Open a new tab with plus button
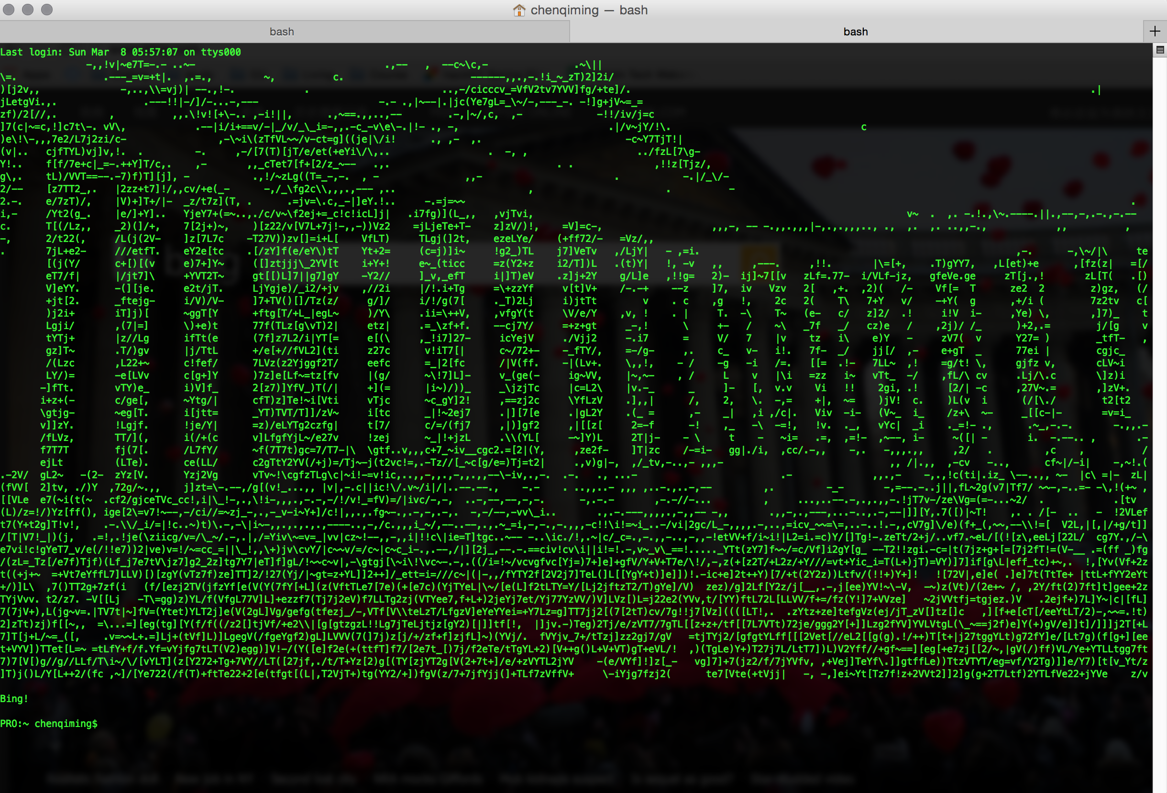The height and width of the screenshot is (793, 1167). coord(1155,32)
